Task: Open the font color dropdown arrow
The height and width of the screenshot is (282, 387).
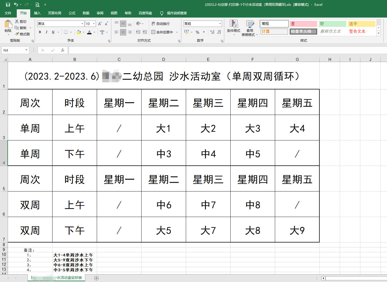Action: 94,32
